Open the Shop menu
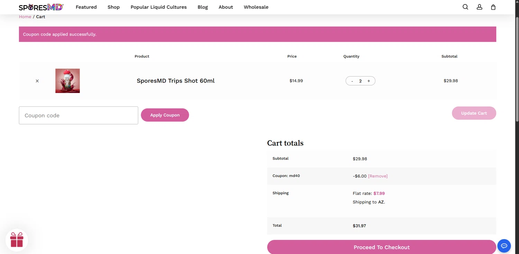 [113, 7]
